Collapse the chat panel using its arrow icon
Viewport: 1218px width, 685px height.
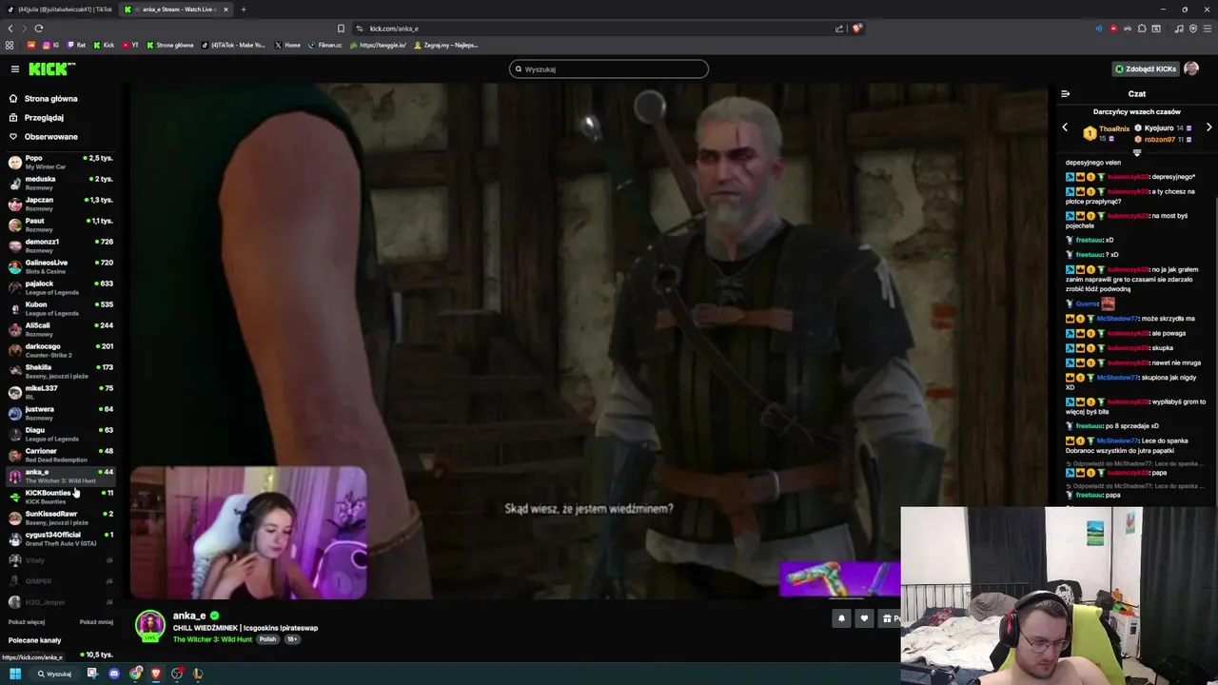click(x=1065, y=93)
